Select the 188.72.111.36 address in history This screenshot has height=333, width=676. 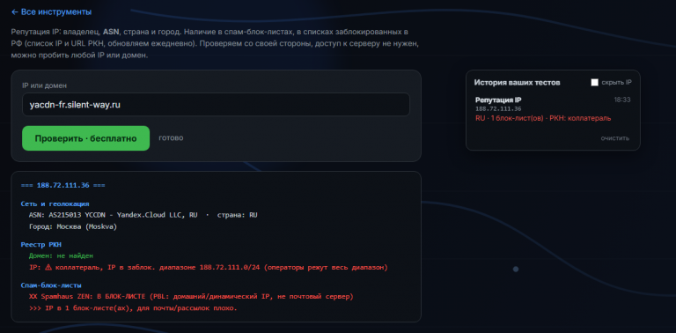tap(498, 109)
